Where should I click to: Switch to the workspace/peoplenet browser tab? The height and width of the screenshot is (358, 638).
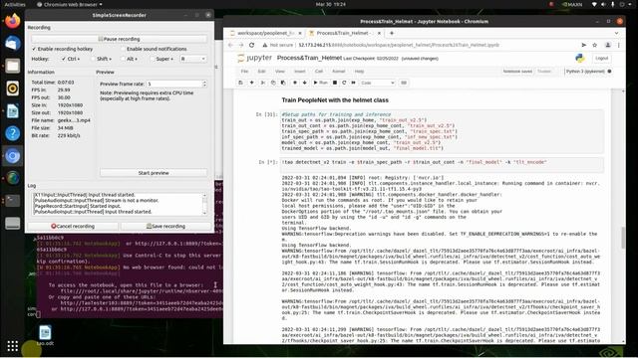pyautogui.click(x=265, y=33)
